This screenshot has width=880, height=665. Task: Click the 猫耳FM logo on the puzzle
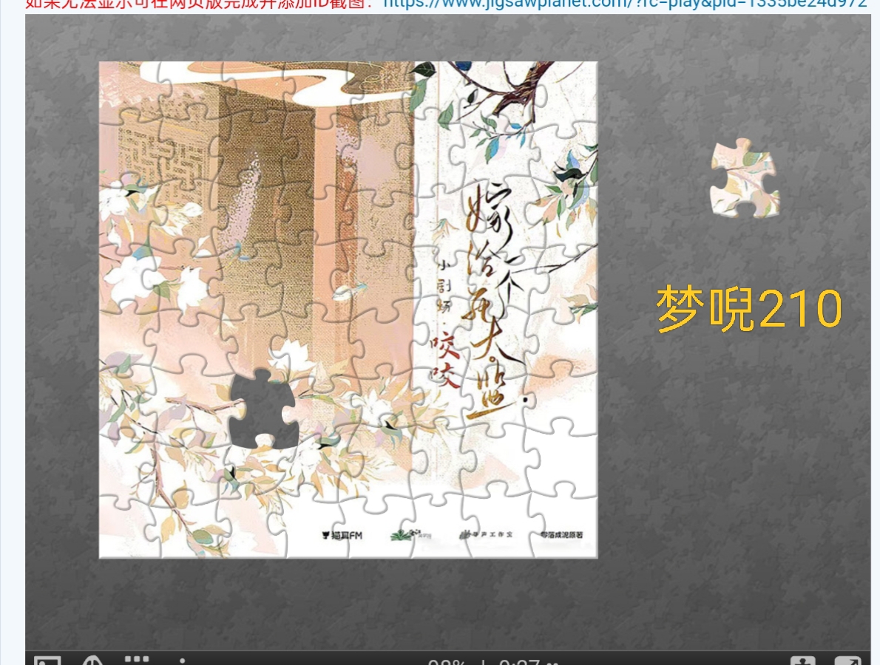point(338,535)
